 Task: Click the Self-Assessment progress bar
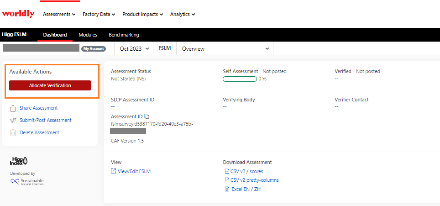click(240, 79)
